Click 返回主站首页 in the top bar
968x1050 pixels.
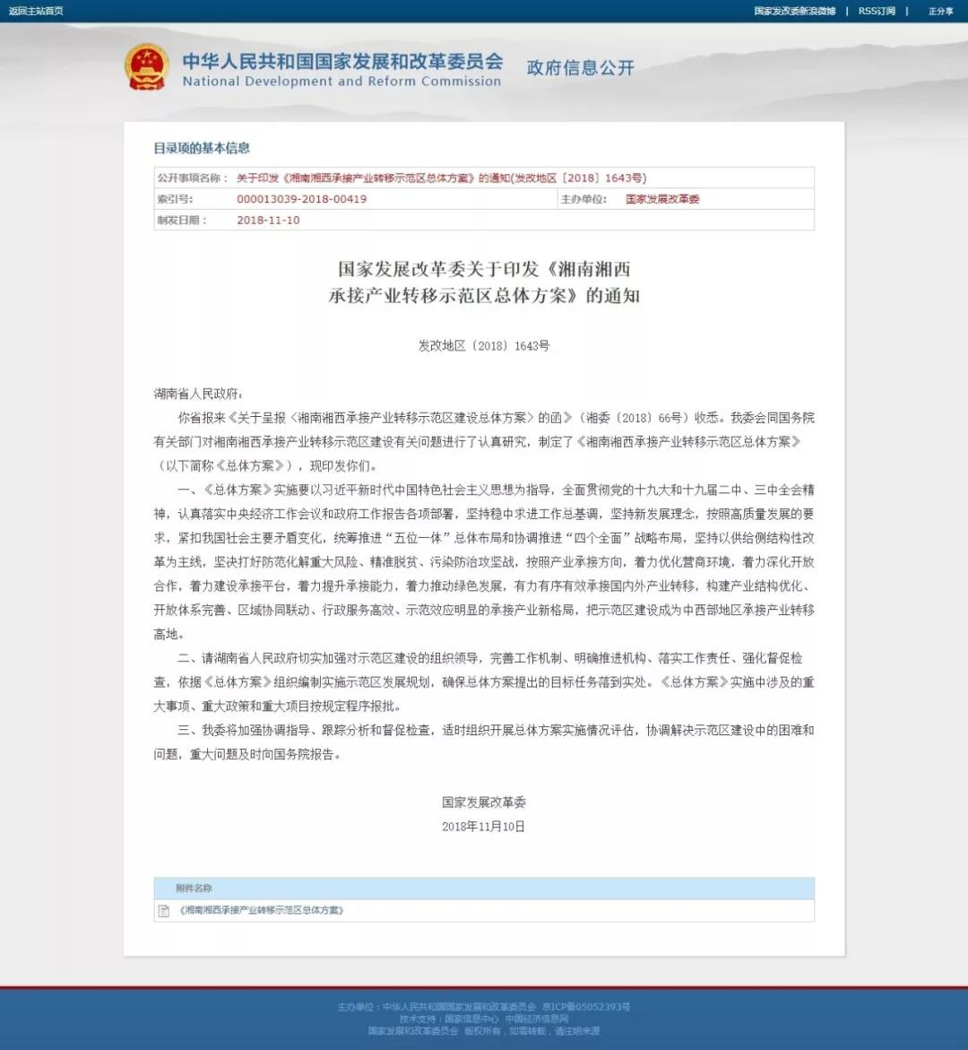(x=36, y=11)
